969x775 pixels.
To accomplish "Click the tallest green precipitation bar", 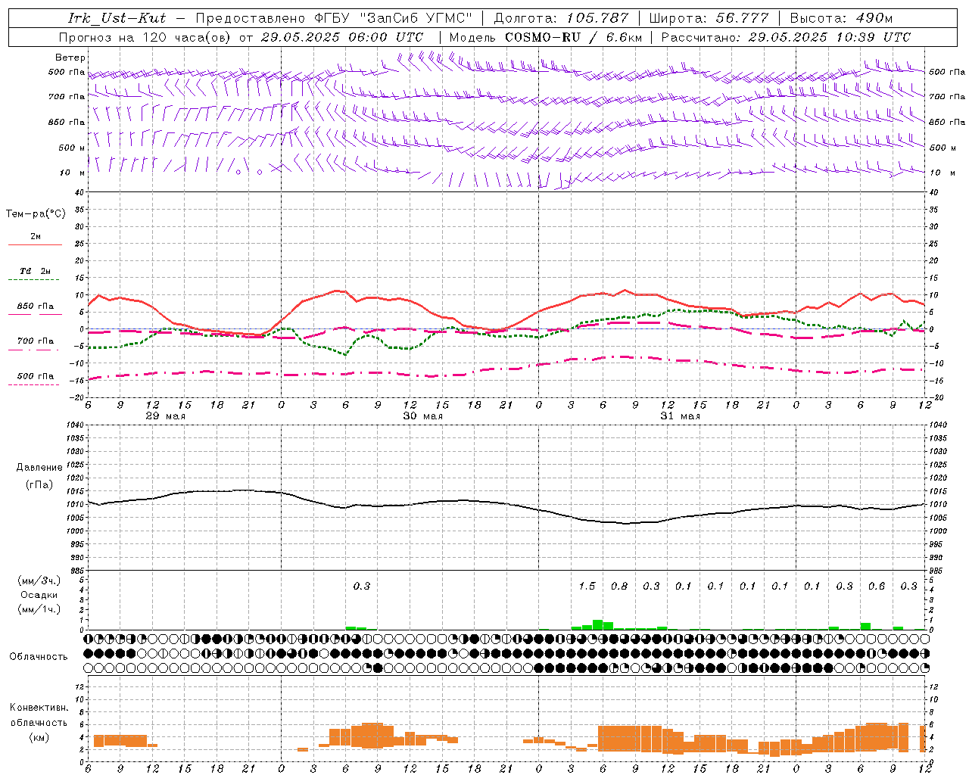I will pos(597,624).
